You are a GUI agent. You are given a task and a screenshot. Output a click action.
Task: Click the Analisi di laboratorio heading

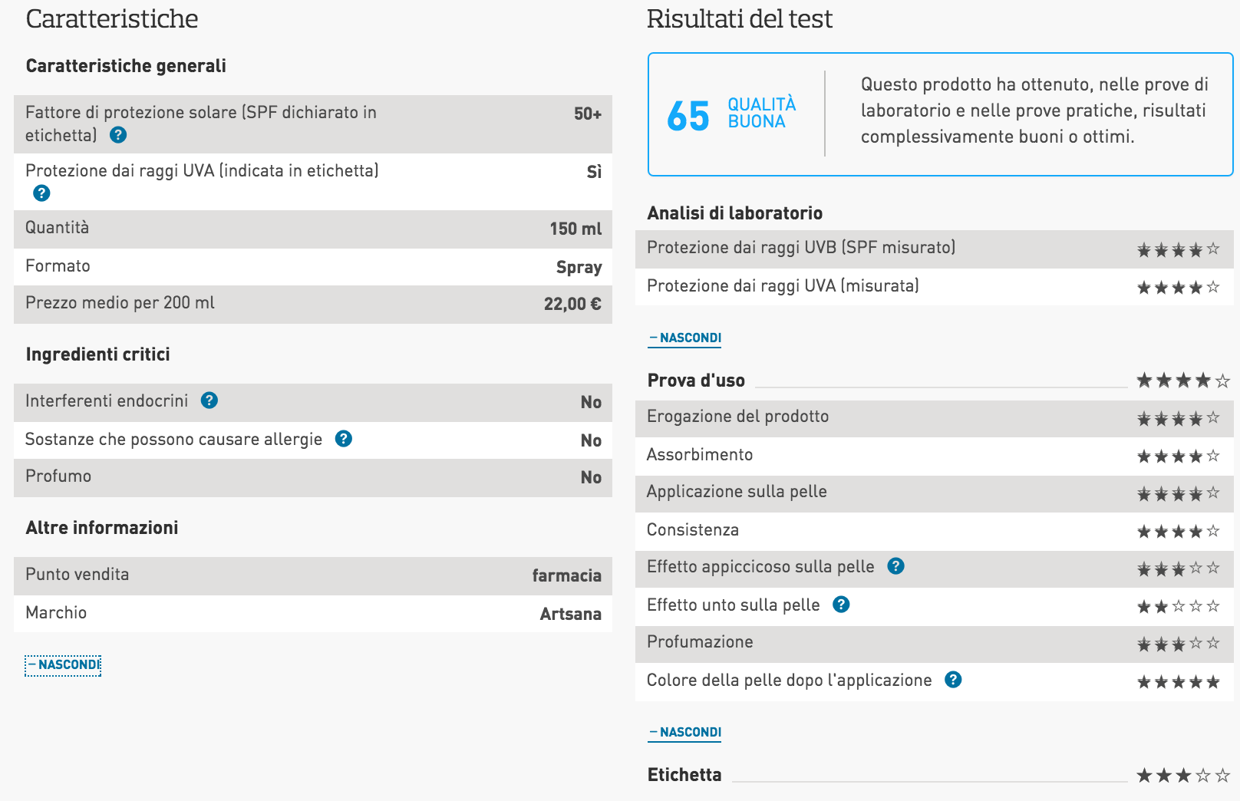(735, 213)
